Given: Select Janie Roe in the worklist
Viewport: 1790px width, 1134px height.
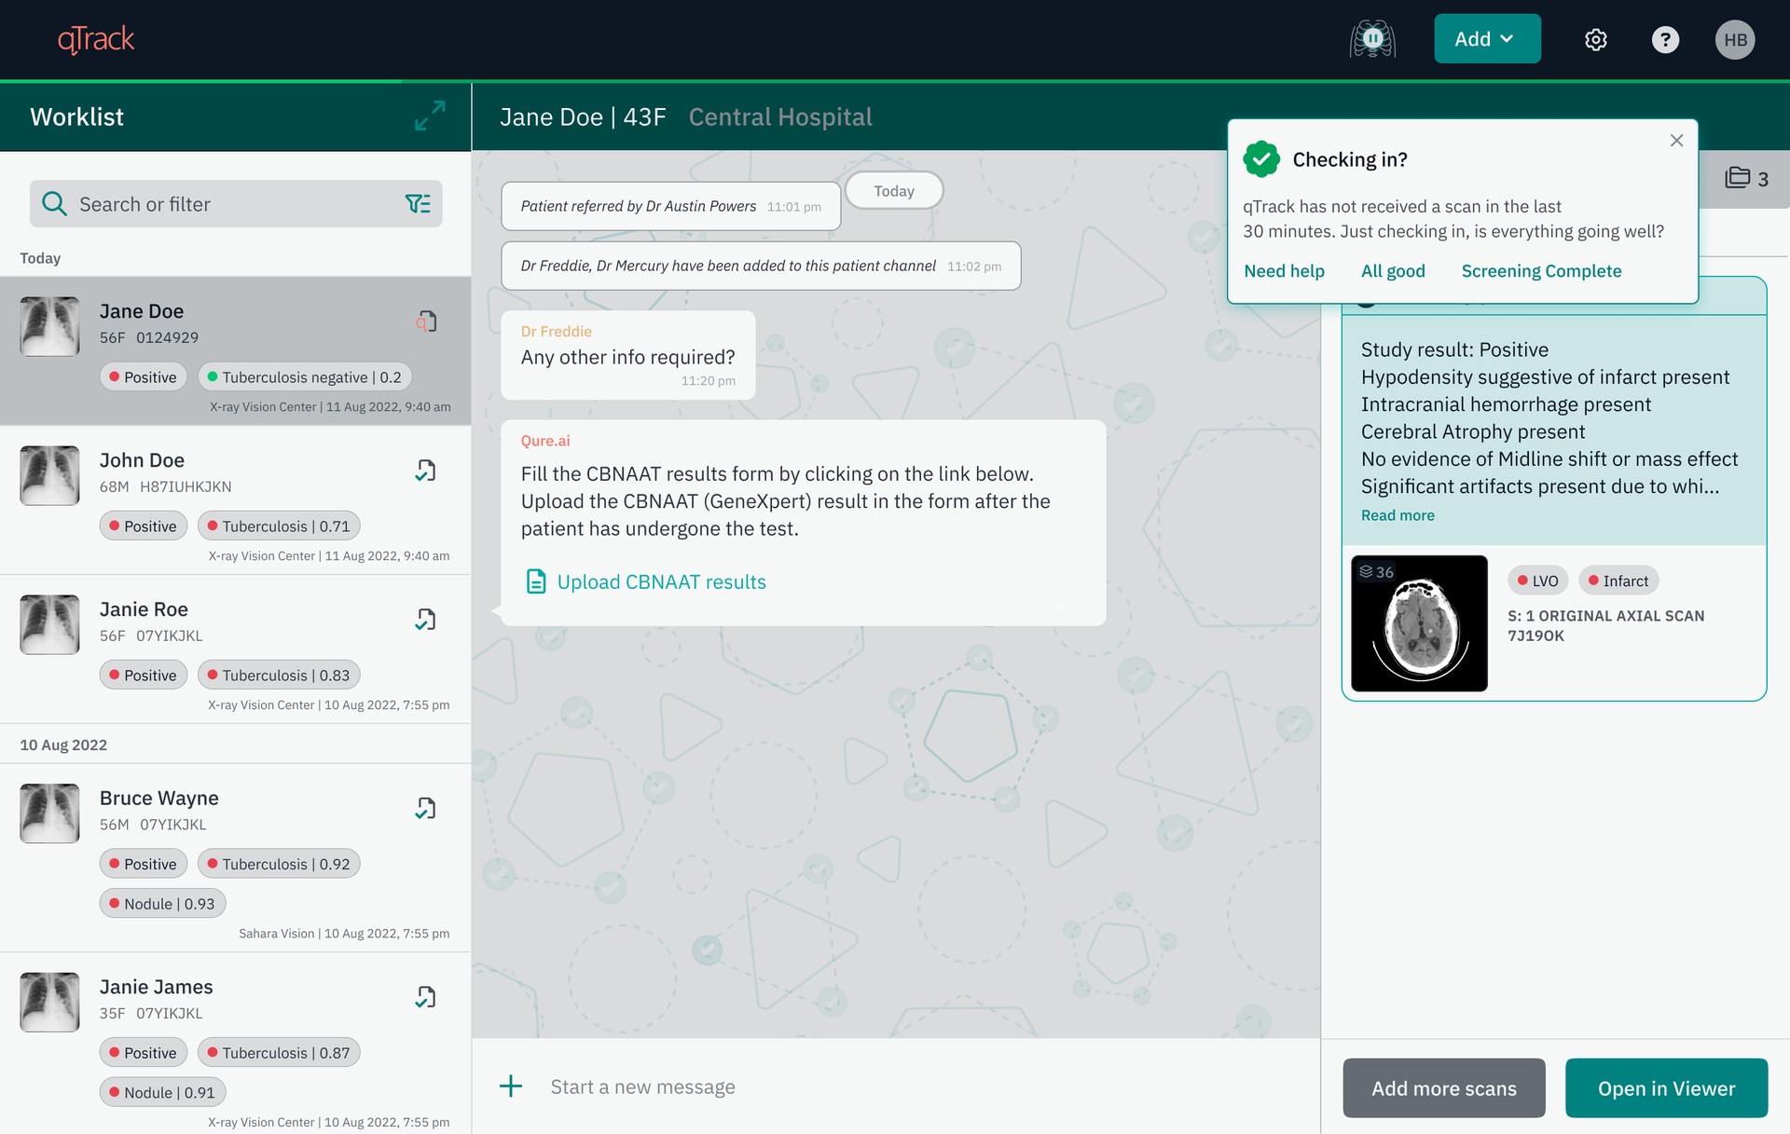Looking at the screenshot, I should (235, 649).
